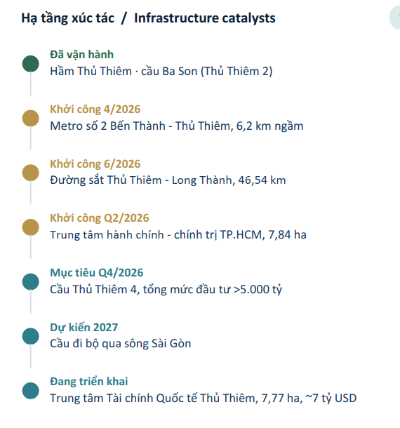Click the 'Khởi công 6/2026' label
This screenshot has width=400, height=428.
click(95, 163)
